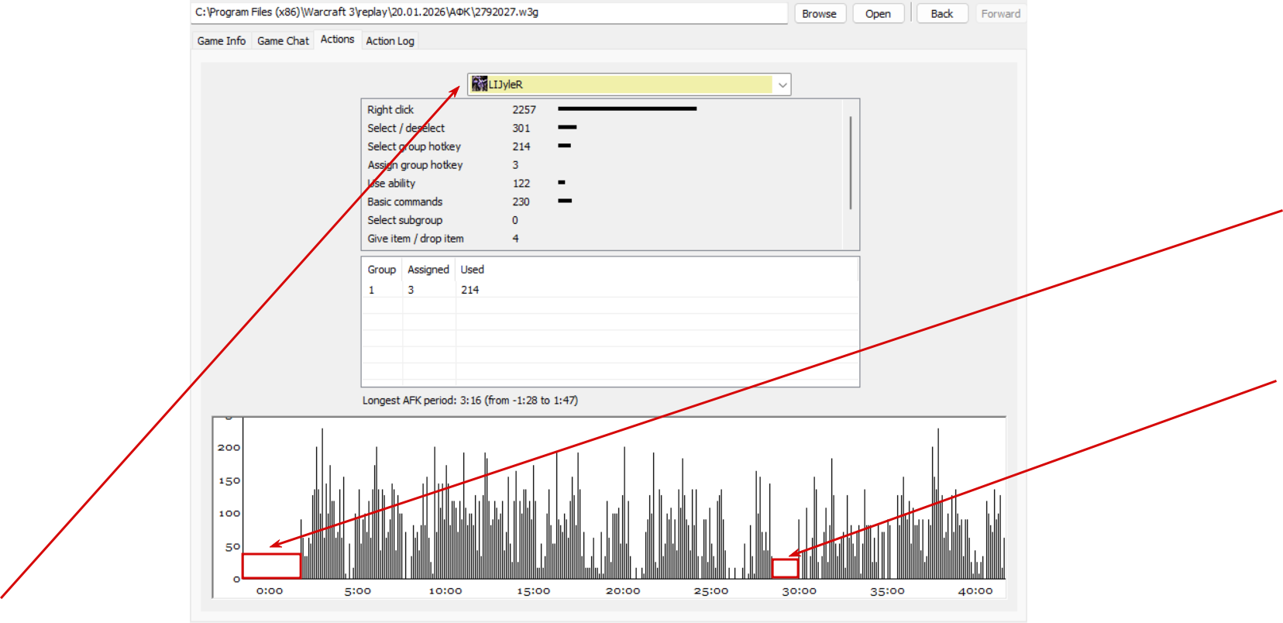The image size is (1283, 623).
Task: Click the "Assigned" column header
Action: coord(428,269)
